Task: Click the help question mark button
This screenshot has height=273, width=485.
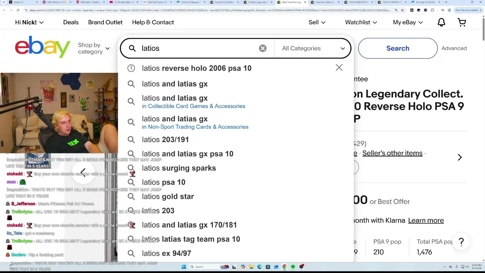Action: point(461,242)
